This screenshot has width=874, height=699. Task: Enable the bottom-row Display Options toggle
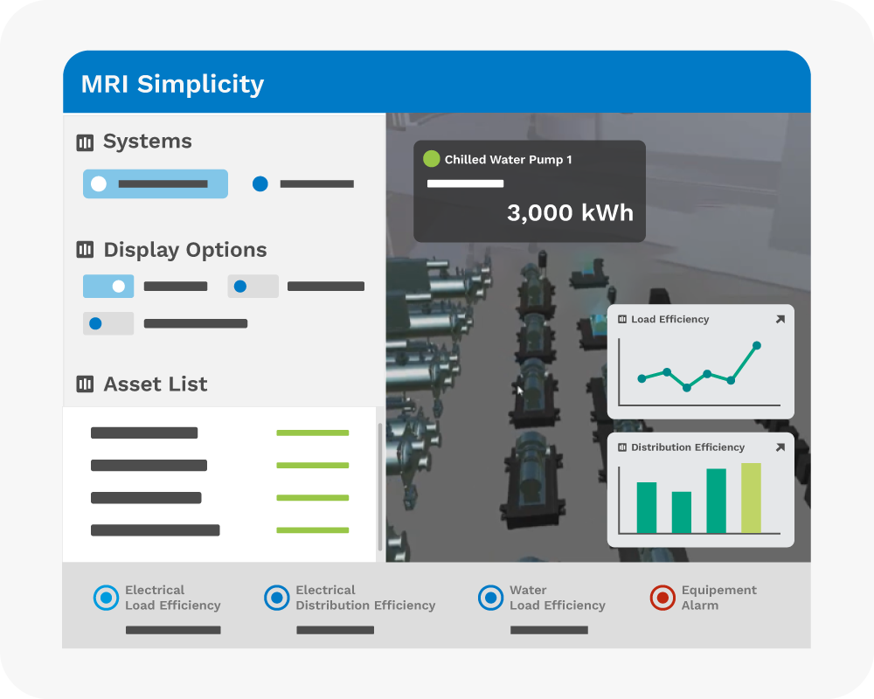[x=108, y=323]
